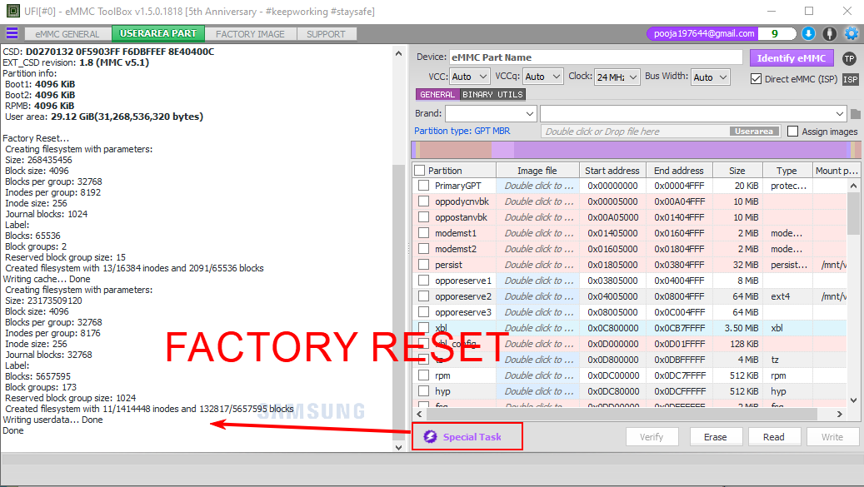Click the Type column header
Screen dimensions: 864x487
[x=787, y=171]
